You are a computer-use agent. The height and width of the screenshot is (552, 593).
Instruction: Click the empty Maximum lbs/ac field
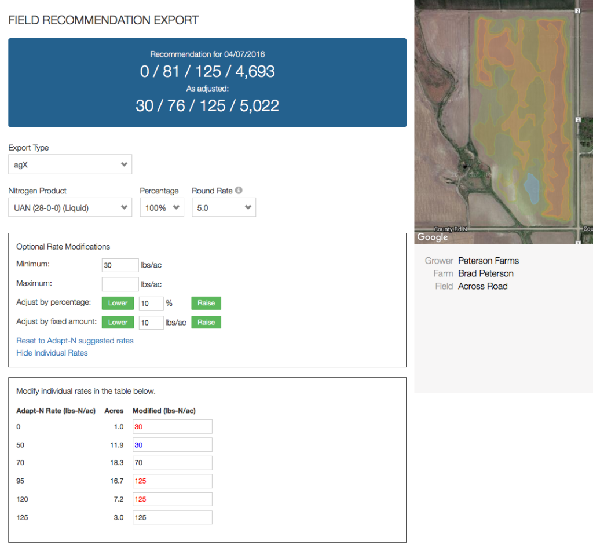coord(120,284)
